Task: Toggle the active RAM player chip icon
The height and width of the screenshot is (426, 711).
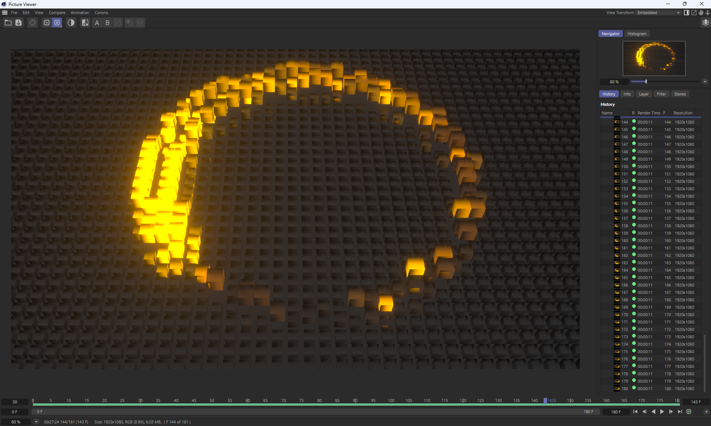Action: click(x=57, y=23)
